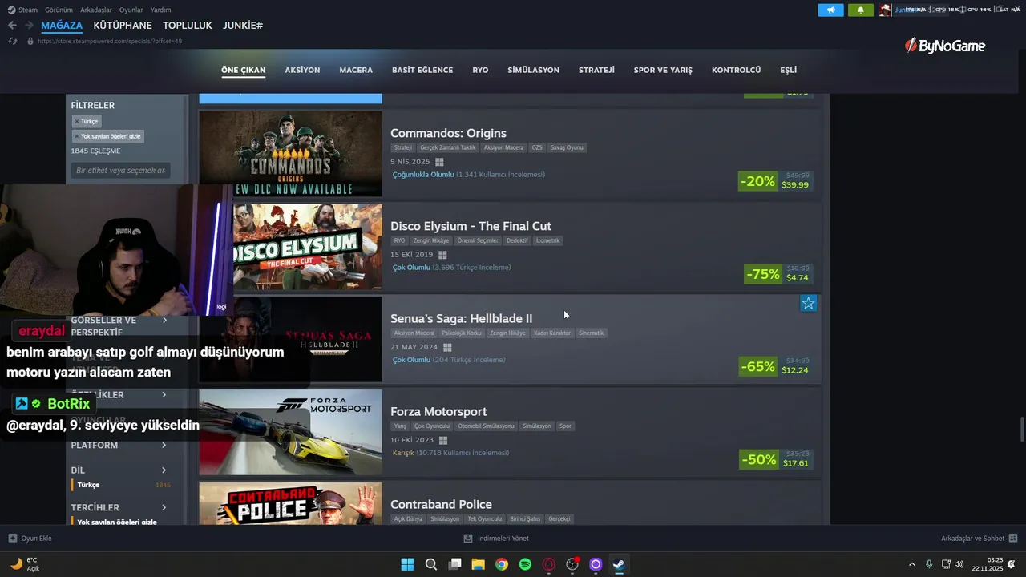Open Opera browser from the taskbar
Viewport: 1026px width, 577px height.
549,564
